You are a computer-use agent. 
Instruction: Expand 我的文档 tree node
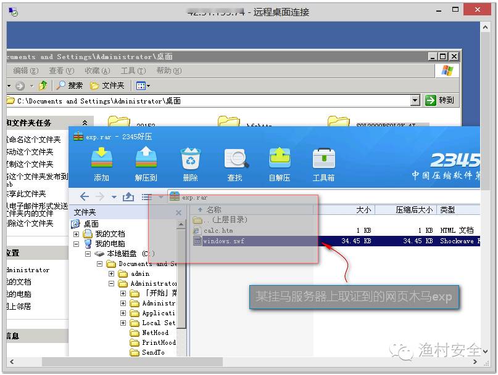tap(77, 234)
